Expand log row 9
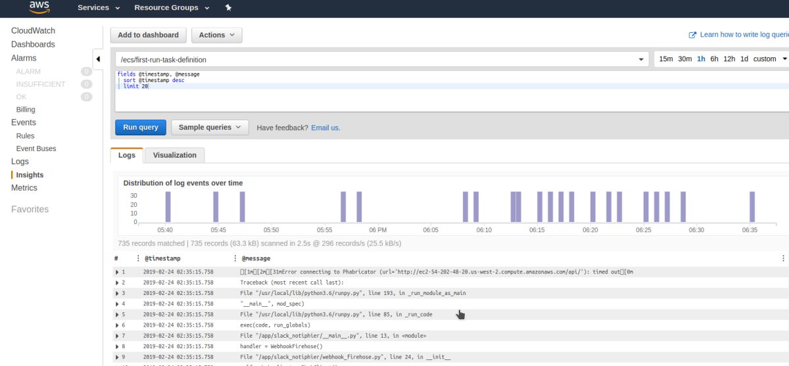 click(118, 357)
